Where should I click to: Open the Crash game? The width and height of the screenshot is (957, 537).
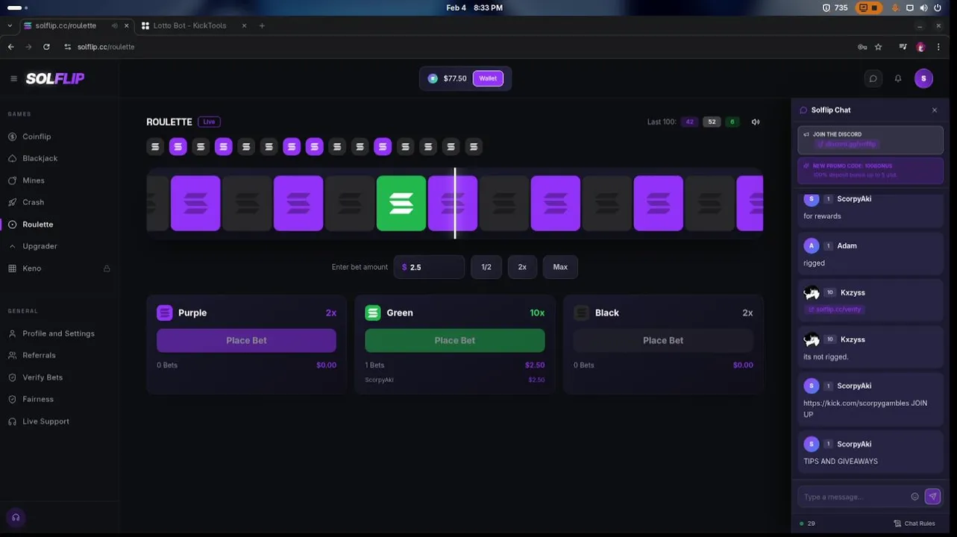click(x=33, y=202)
